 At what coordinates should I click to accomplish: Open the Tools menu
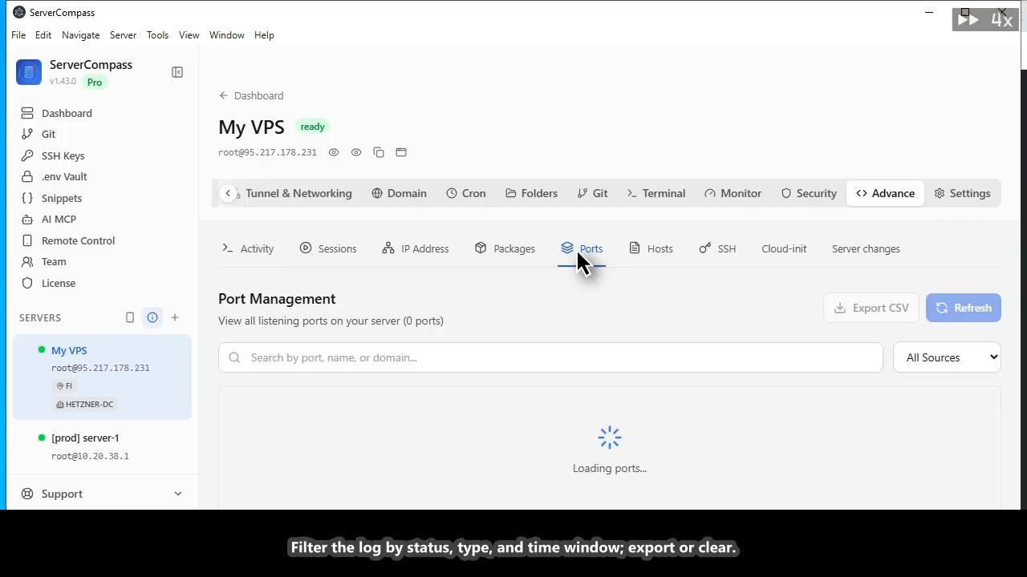pyautogui.click(x=157, y=35)
